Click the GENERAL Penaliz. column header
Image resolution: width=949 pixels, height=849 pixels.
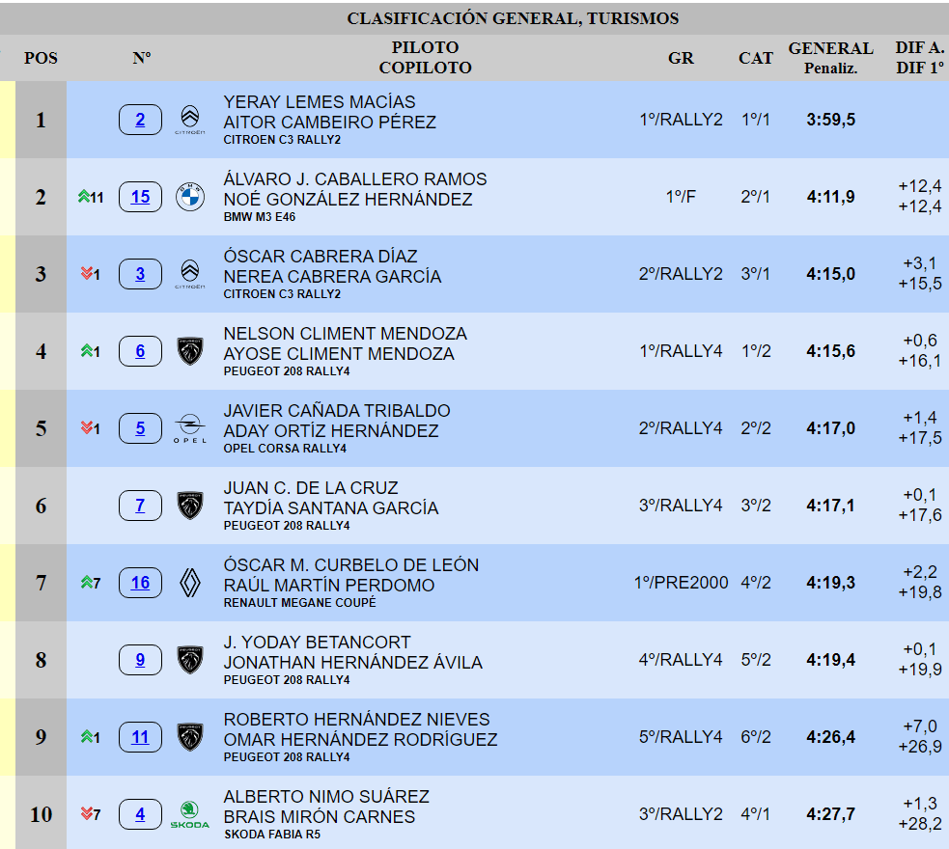[830, 58]
